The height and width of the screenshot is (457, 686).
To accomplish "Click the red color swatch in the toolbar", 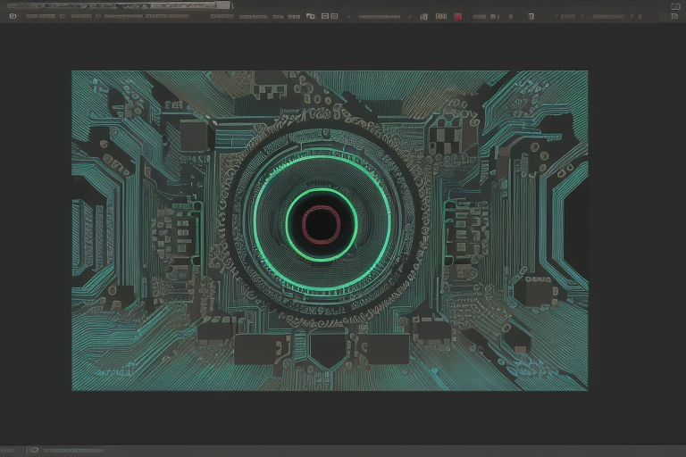I will [458, 16].
